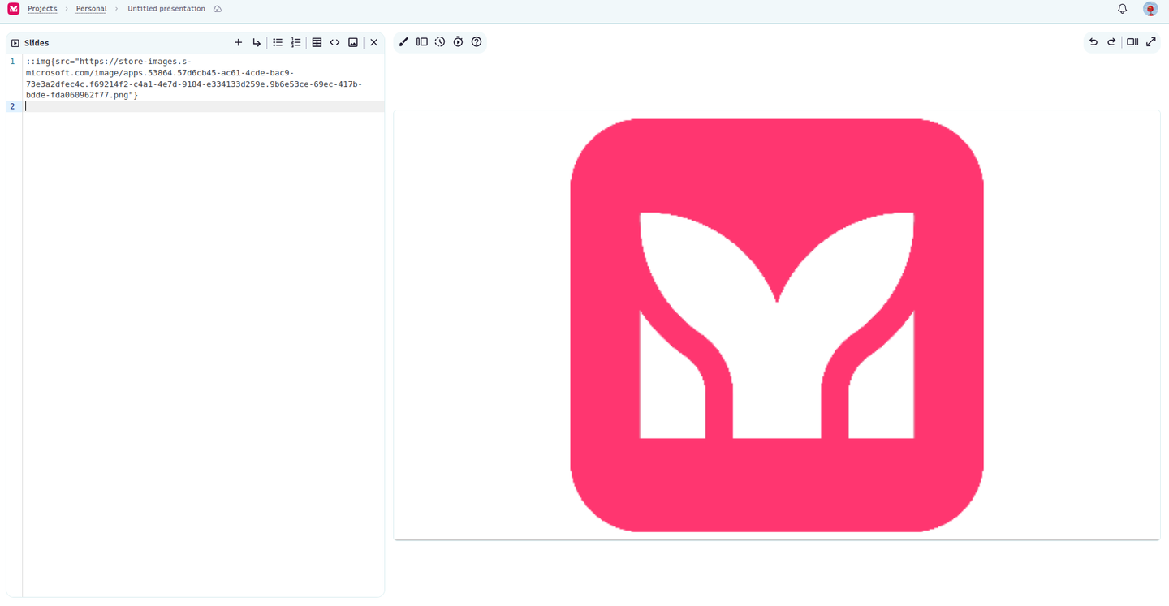Open the version history clock
This screenshot has height=606, width=1169.
439,41
